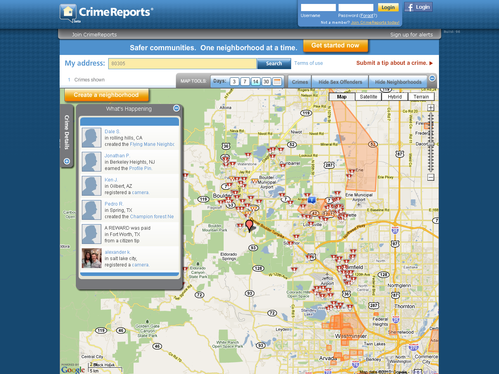499x374 pixels.
Task: Open Profile Pin link
Action: coord(141,168)
